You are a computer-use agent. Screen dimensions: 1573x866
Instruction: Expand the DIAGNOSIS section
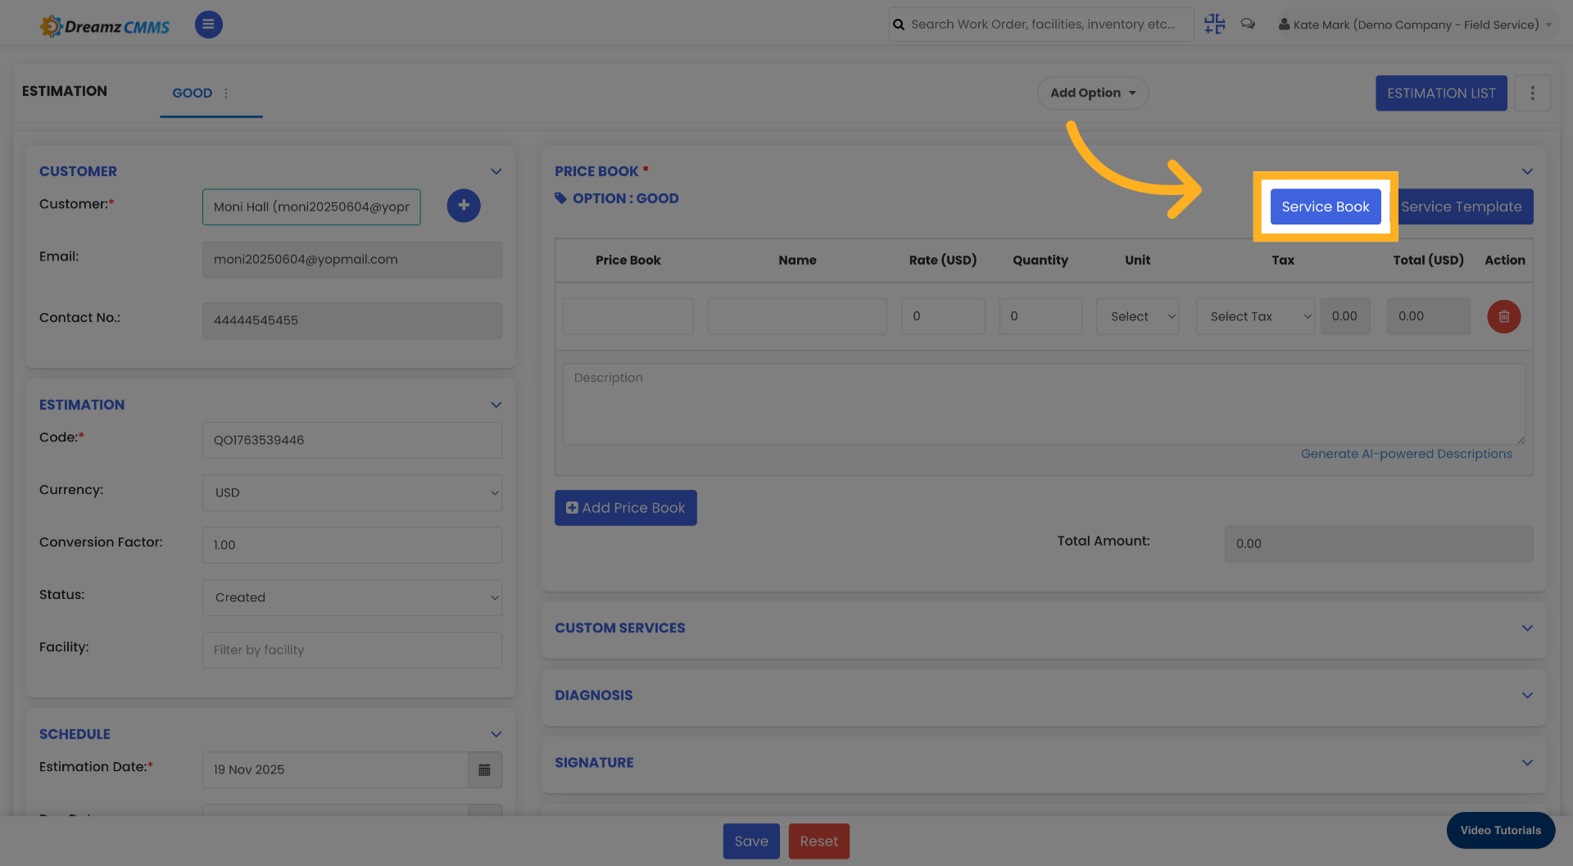point(1527,695)
